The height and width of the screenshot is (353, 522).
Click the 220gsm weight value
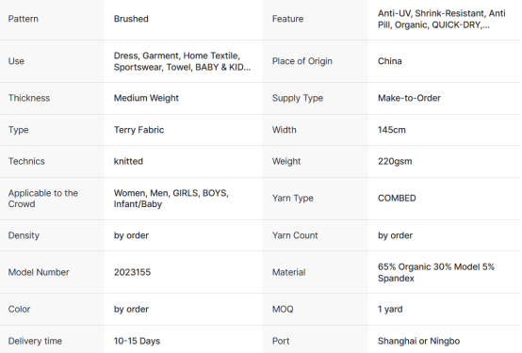click(x=395, y=161)
